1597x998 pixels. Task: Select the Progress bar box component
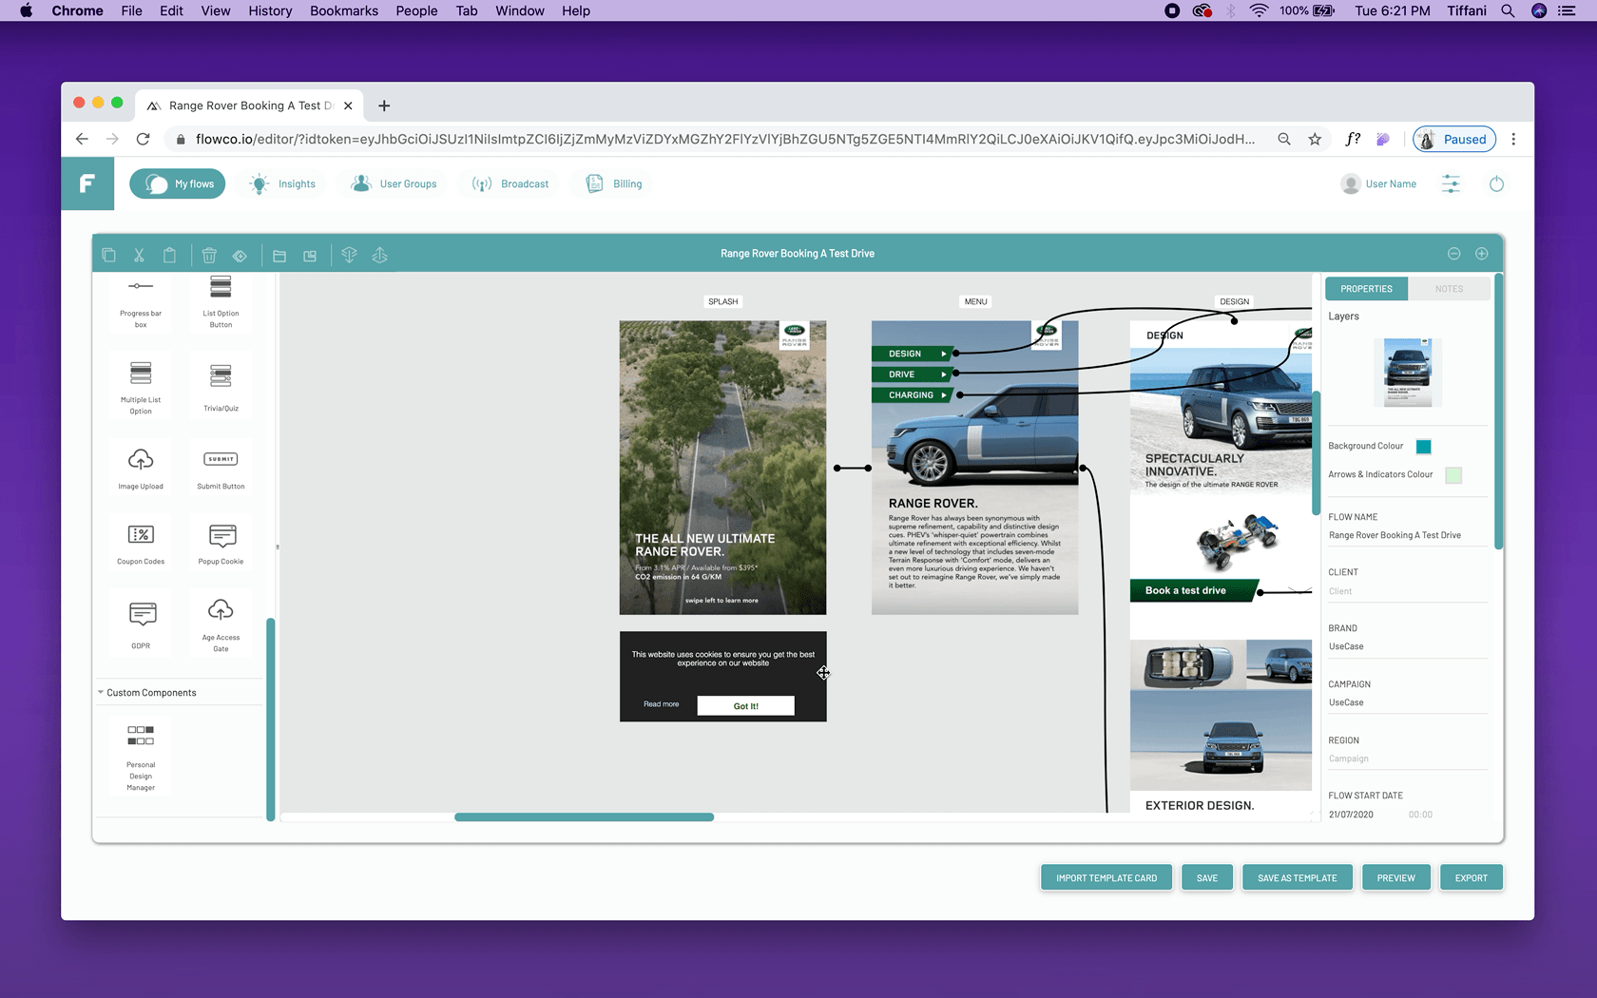(141, 302)
